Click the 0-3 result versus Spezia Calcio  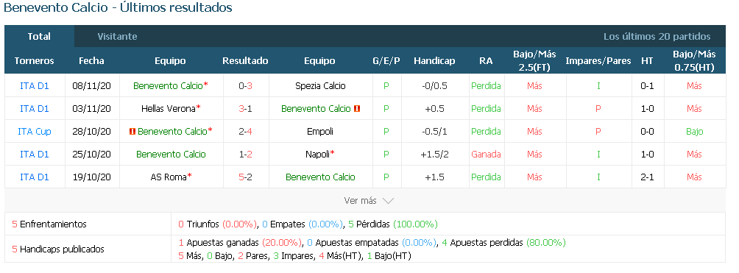pos(246,86)
